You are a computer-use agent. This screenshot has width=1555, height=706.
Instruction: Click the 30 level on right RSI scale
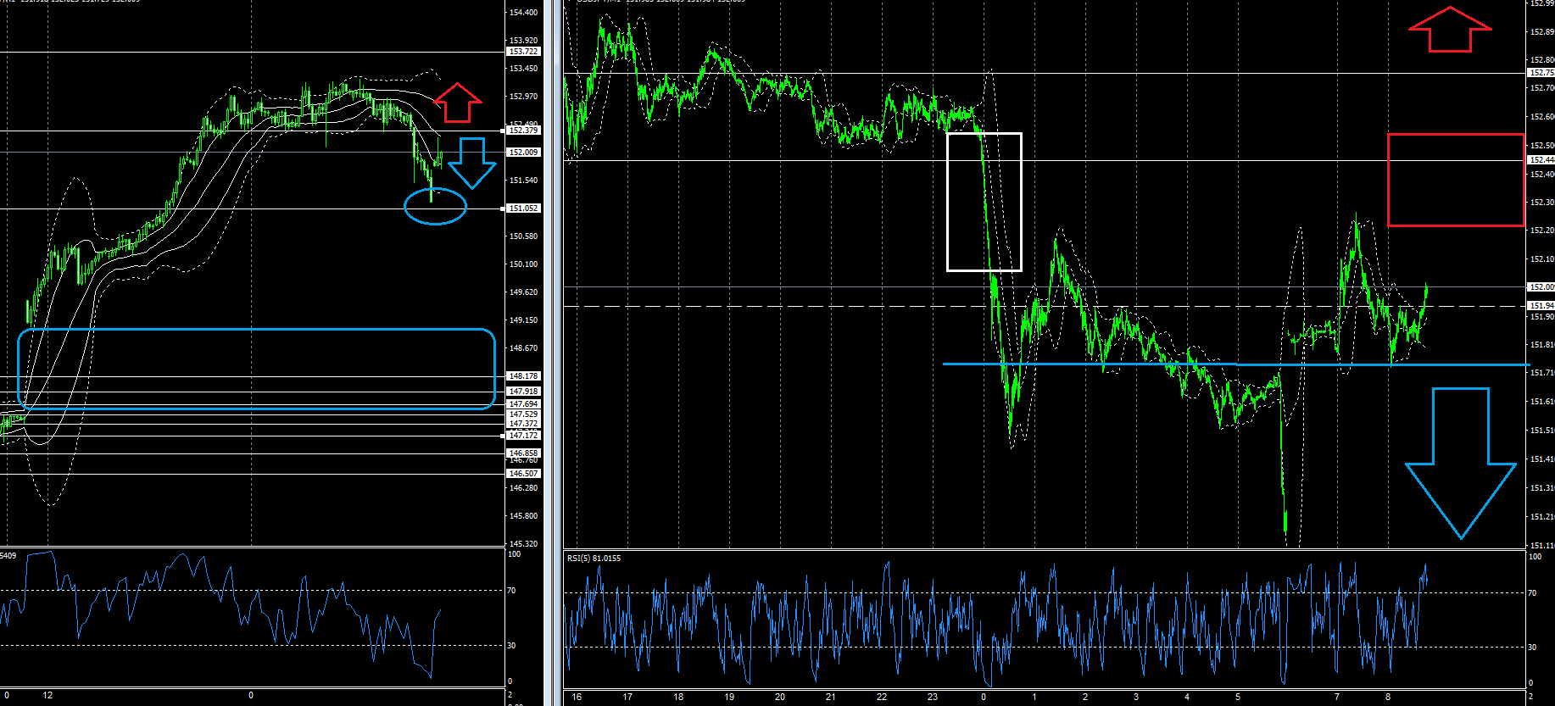(x=1532, y=647)
